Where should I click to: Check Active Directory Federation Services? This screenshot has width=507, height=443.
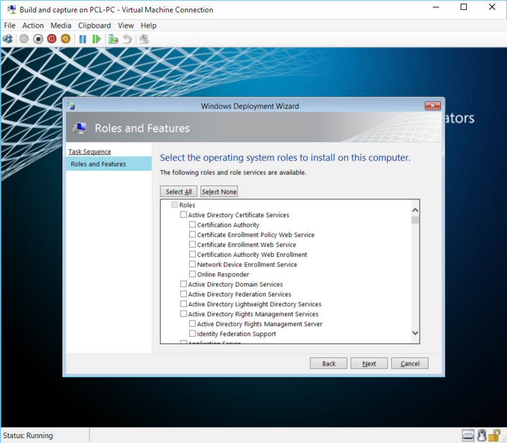[x=184, y=295]
